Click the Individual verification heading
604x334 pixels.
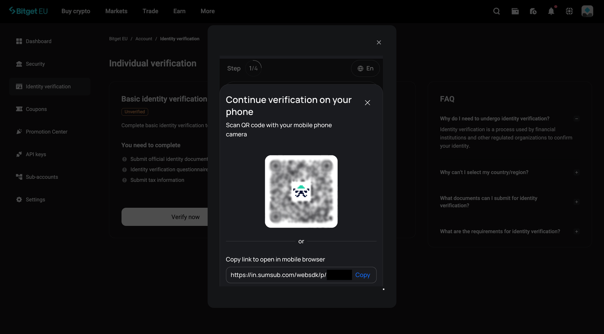coord(152,63)
